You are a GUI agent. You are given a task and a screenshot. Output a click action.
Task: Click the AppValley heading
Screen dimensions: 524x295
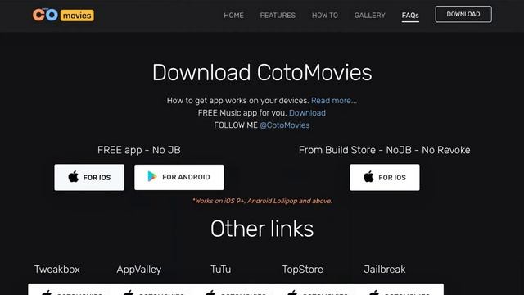139,270
